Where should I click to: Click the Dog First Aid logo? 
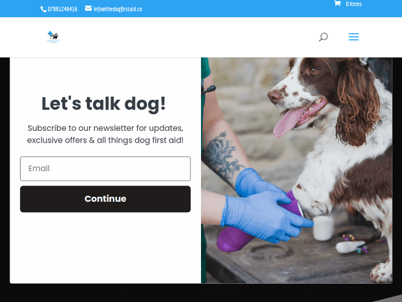click(53, 37)
